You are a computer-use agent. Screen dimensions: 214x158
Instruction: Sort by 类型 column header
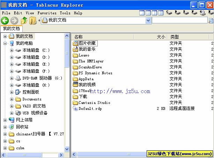tap(188, 37)
